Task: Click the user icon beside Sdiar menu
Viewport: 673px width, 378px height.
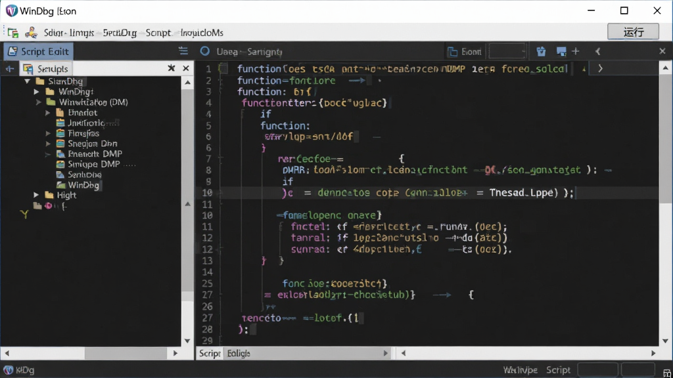Action: point(31,33)
